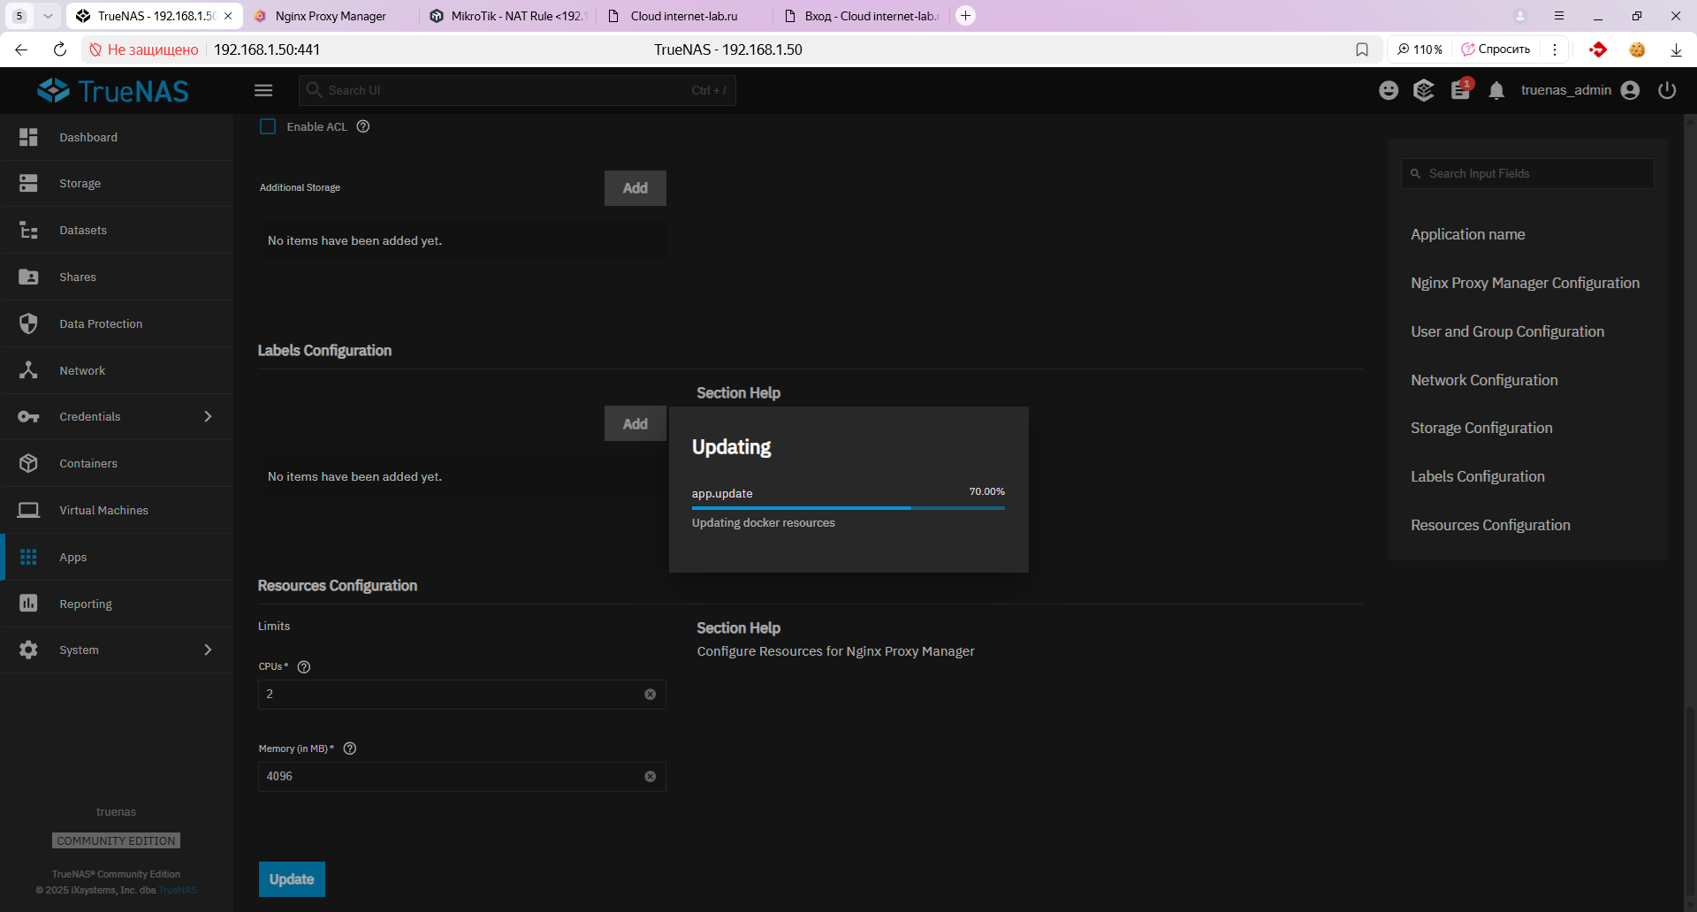Click the feedback smiley face icon

coord(1389,90)
